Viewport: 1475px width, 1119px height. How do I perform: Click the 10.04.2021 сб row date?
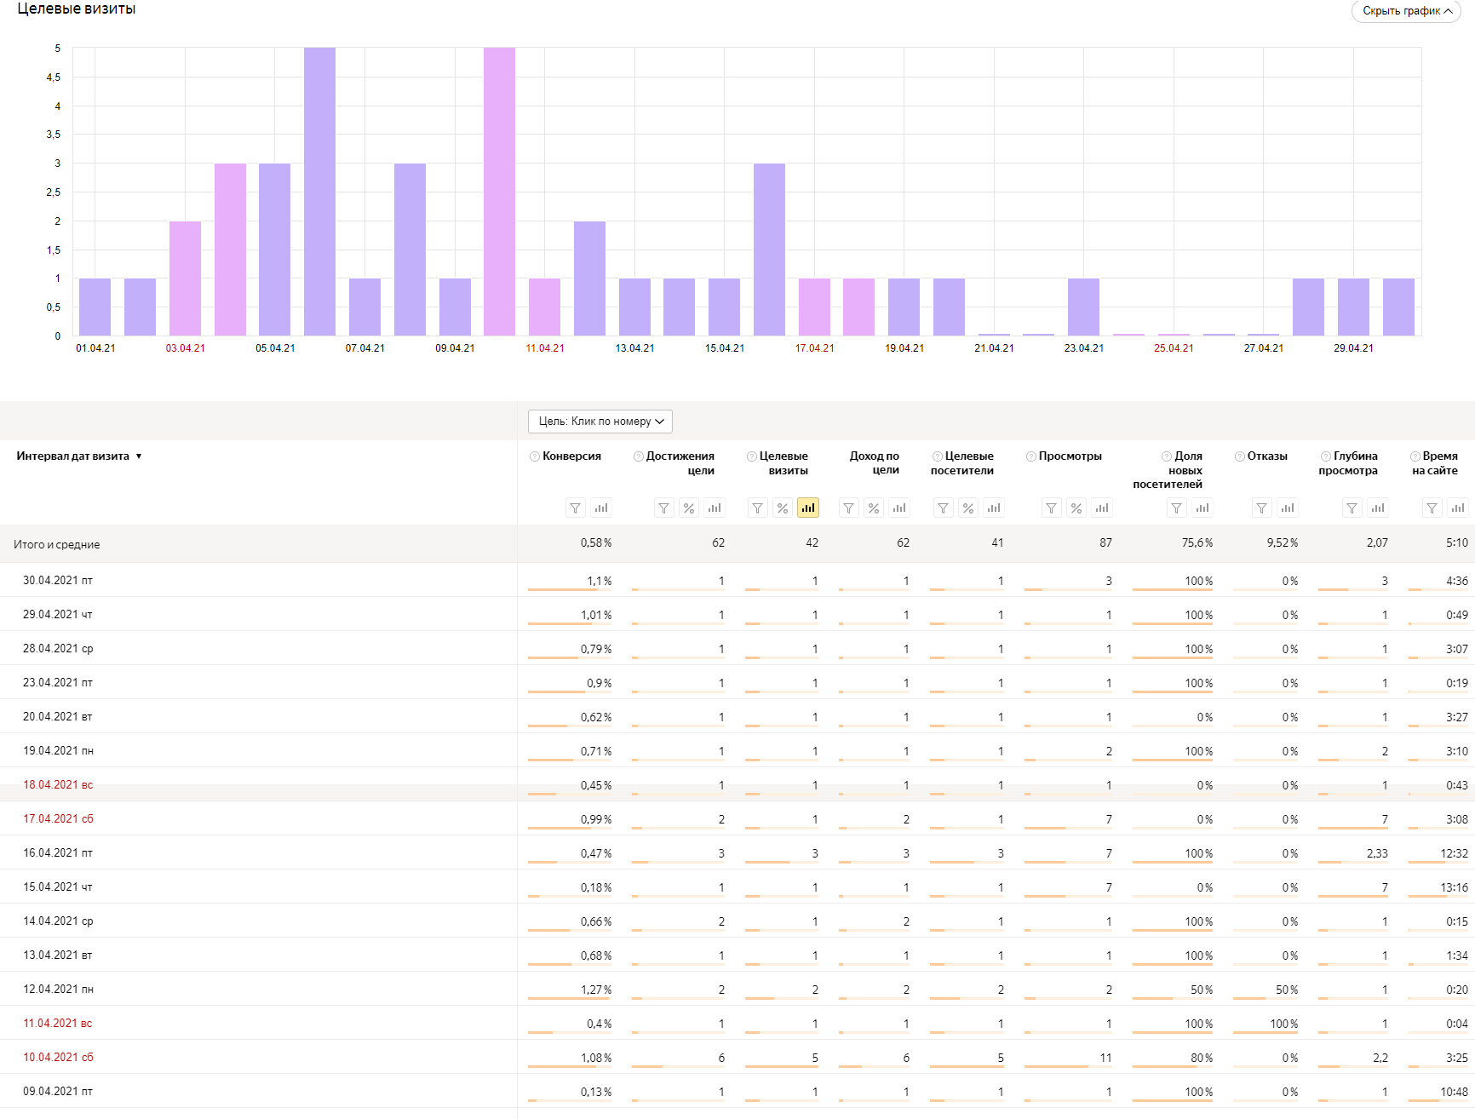coord(58,1057)
